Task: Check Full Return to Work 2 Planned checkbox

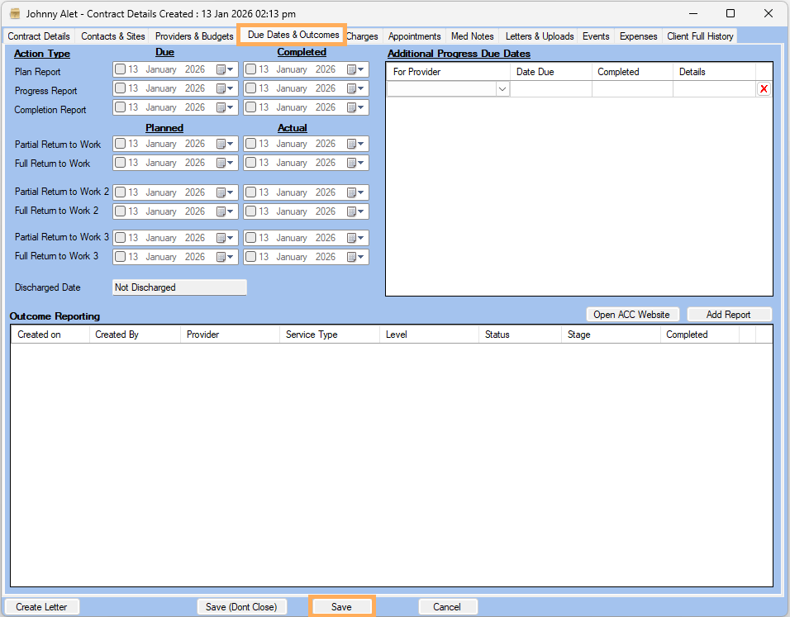Action: tap(121, 211)
